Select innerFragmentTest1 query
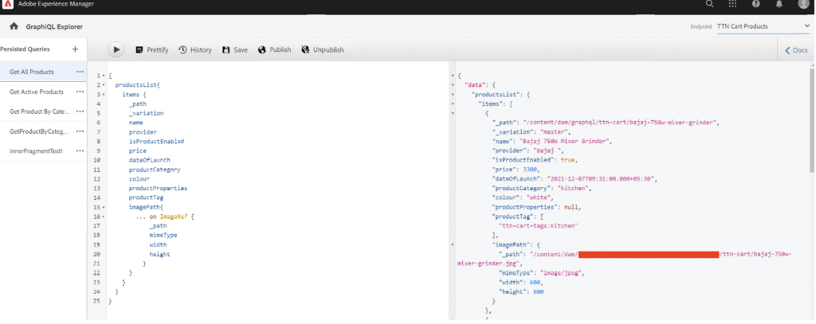 36,150
